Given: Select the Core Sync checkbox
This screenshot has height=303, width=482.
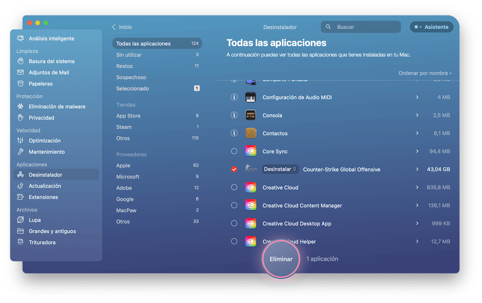Looking at the screenshot, I should pos(234,151).
